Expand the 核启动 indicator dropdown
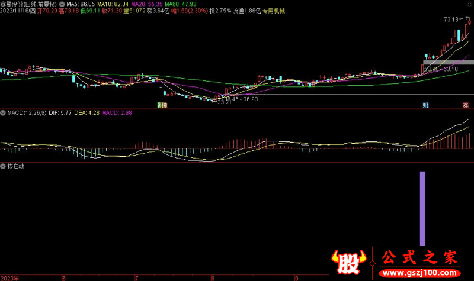This screenshot has width=474, height=281. coord(3,166)
